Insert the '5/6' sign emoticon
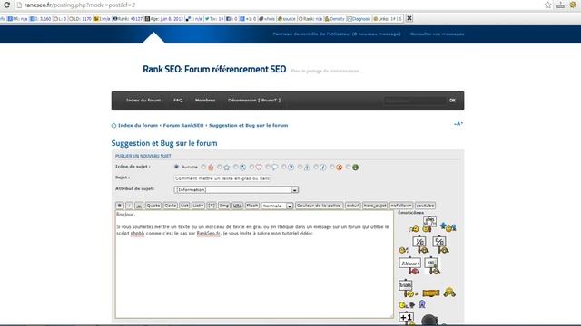 (440, 244)
